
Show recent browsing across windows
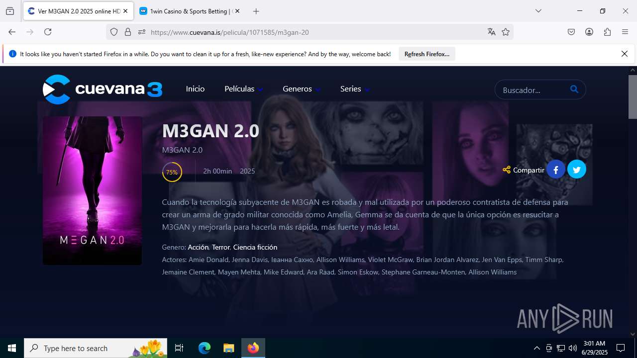[x=10, y=11]
